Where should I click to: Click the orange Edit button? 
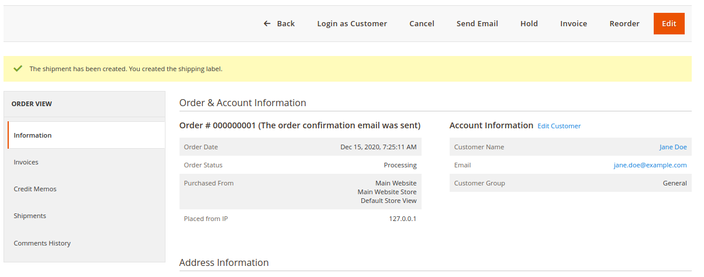tap(669, 24)
